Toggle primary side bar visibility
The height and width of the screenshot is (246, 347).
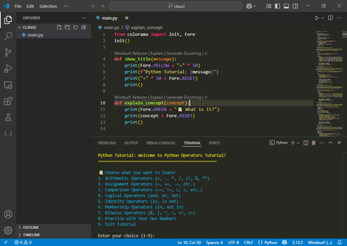pos(277,6)
